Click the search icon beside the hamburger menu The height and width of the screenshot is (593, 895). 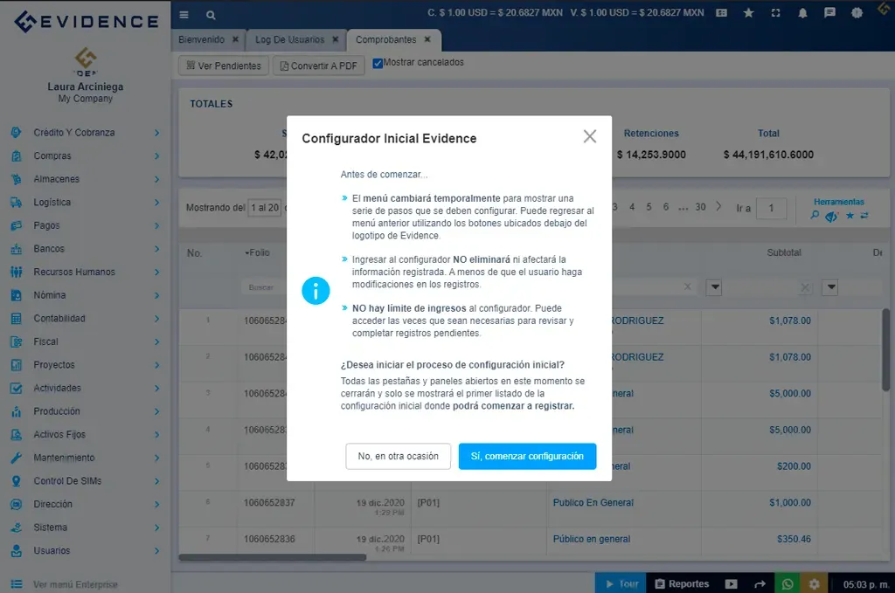pos(210,15)
